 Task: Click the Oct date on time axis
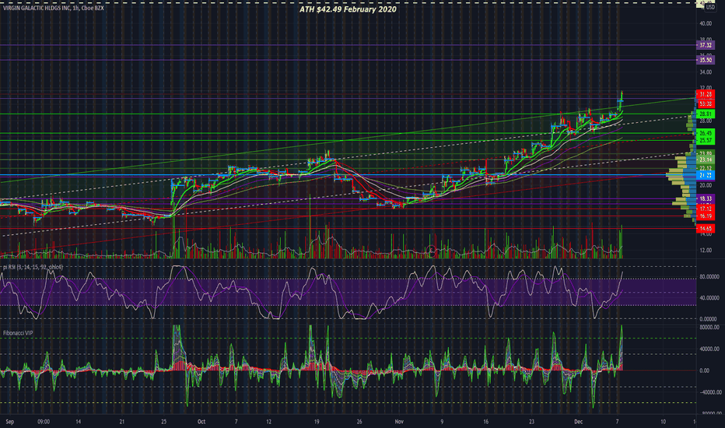[201, 422]
